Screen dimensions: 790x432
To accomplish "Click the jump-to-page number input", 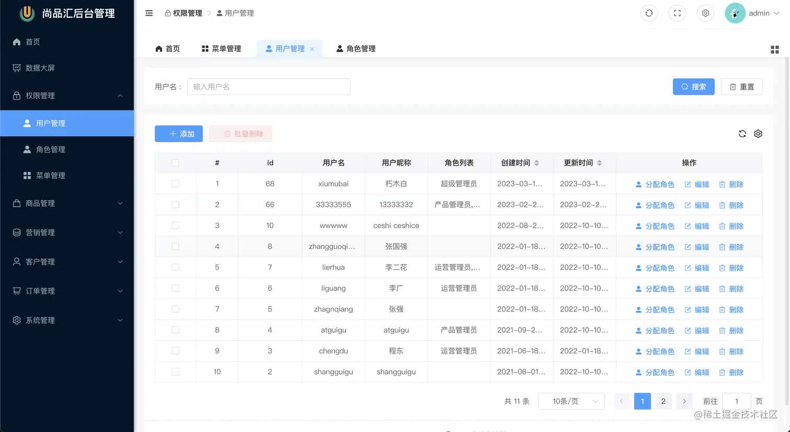I will (737, 401).
